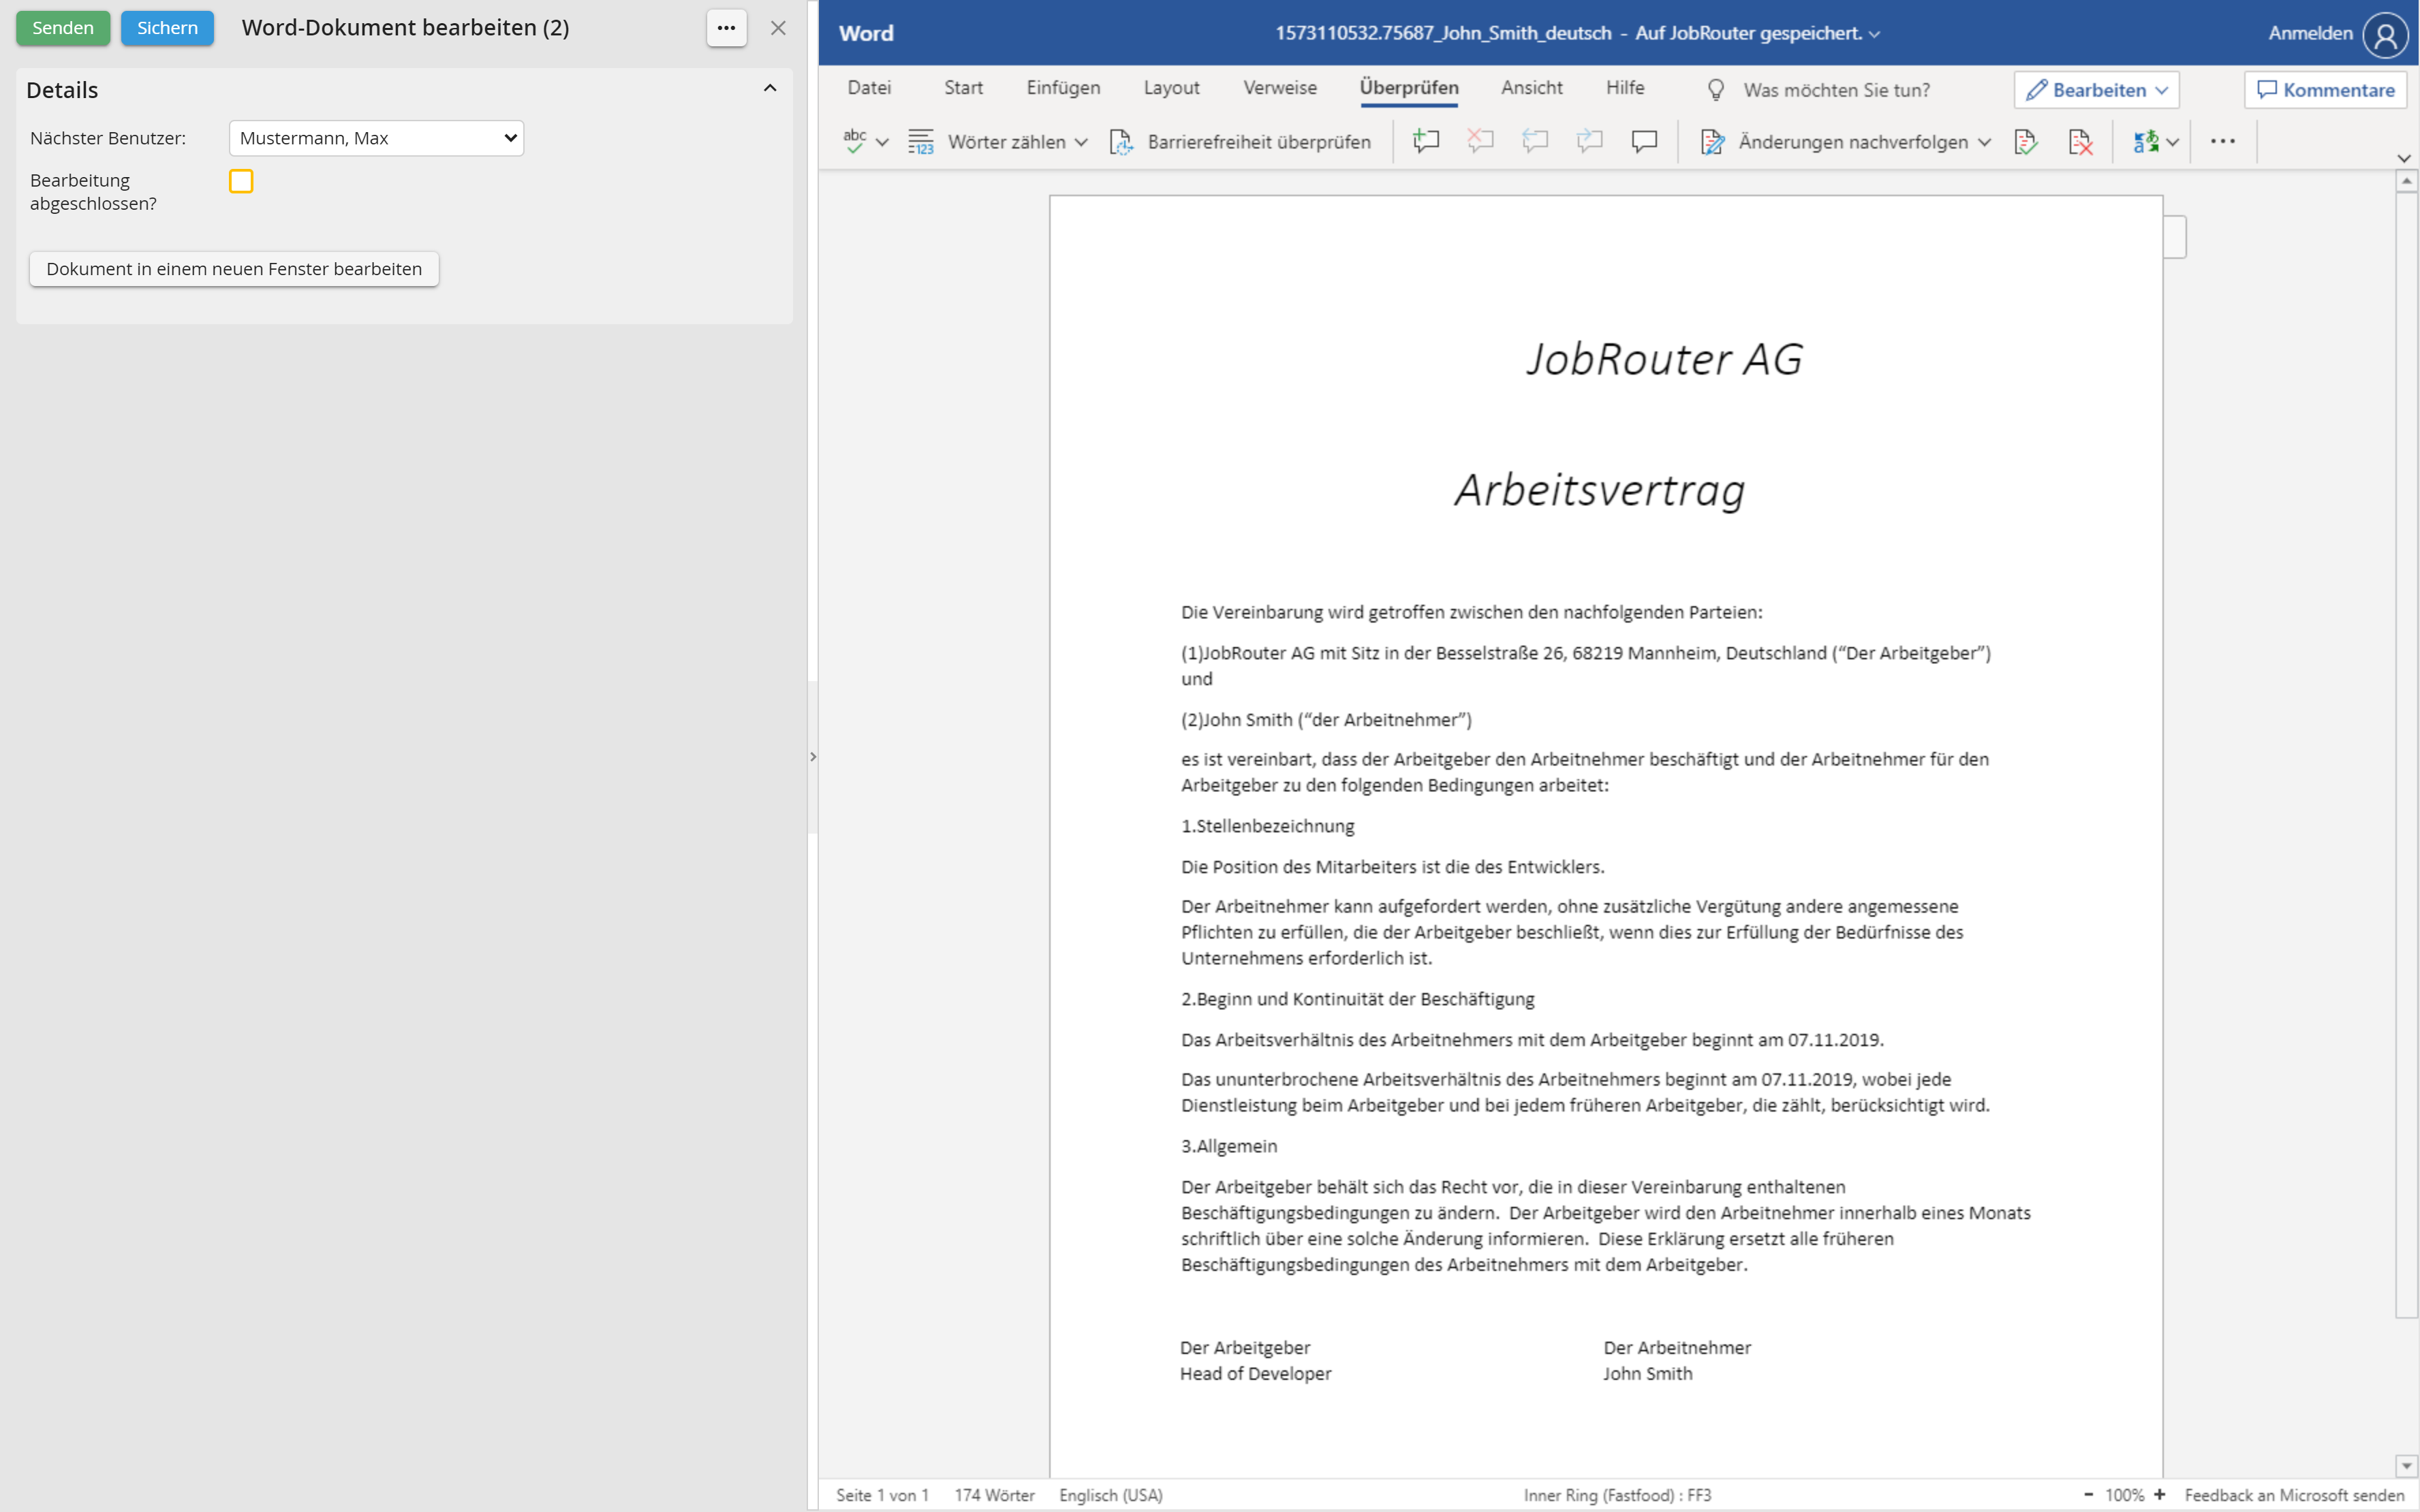
Task: Open the Nächster Benutzer dropdown
Action: click(376, 138)
